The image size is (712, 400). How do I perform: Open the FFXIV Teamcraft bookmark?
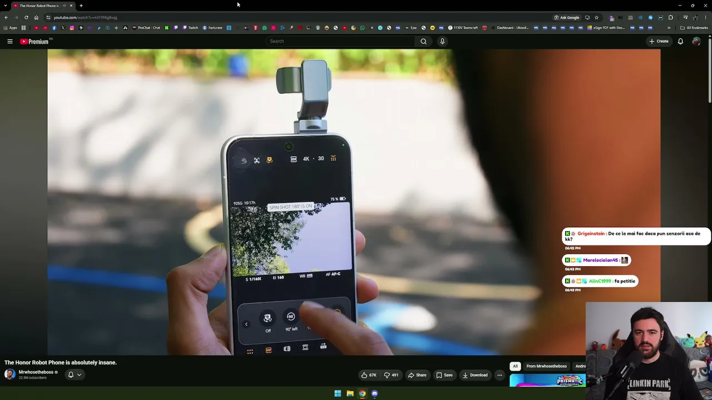pos(463,28)
